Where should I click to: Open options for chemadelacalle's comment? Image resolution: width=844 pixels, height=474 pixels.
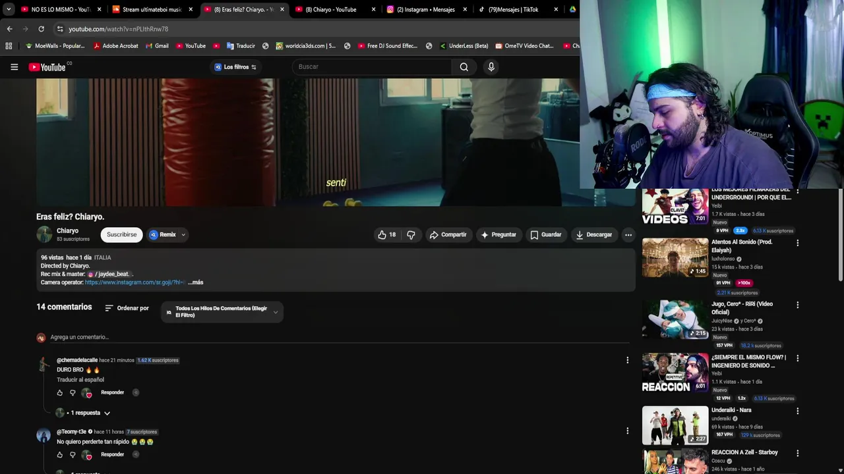[x=627, y=360]
